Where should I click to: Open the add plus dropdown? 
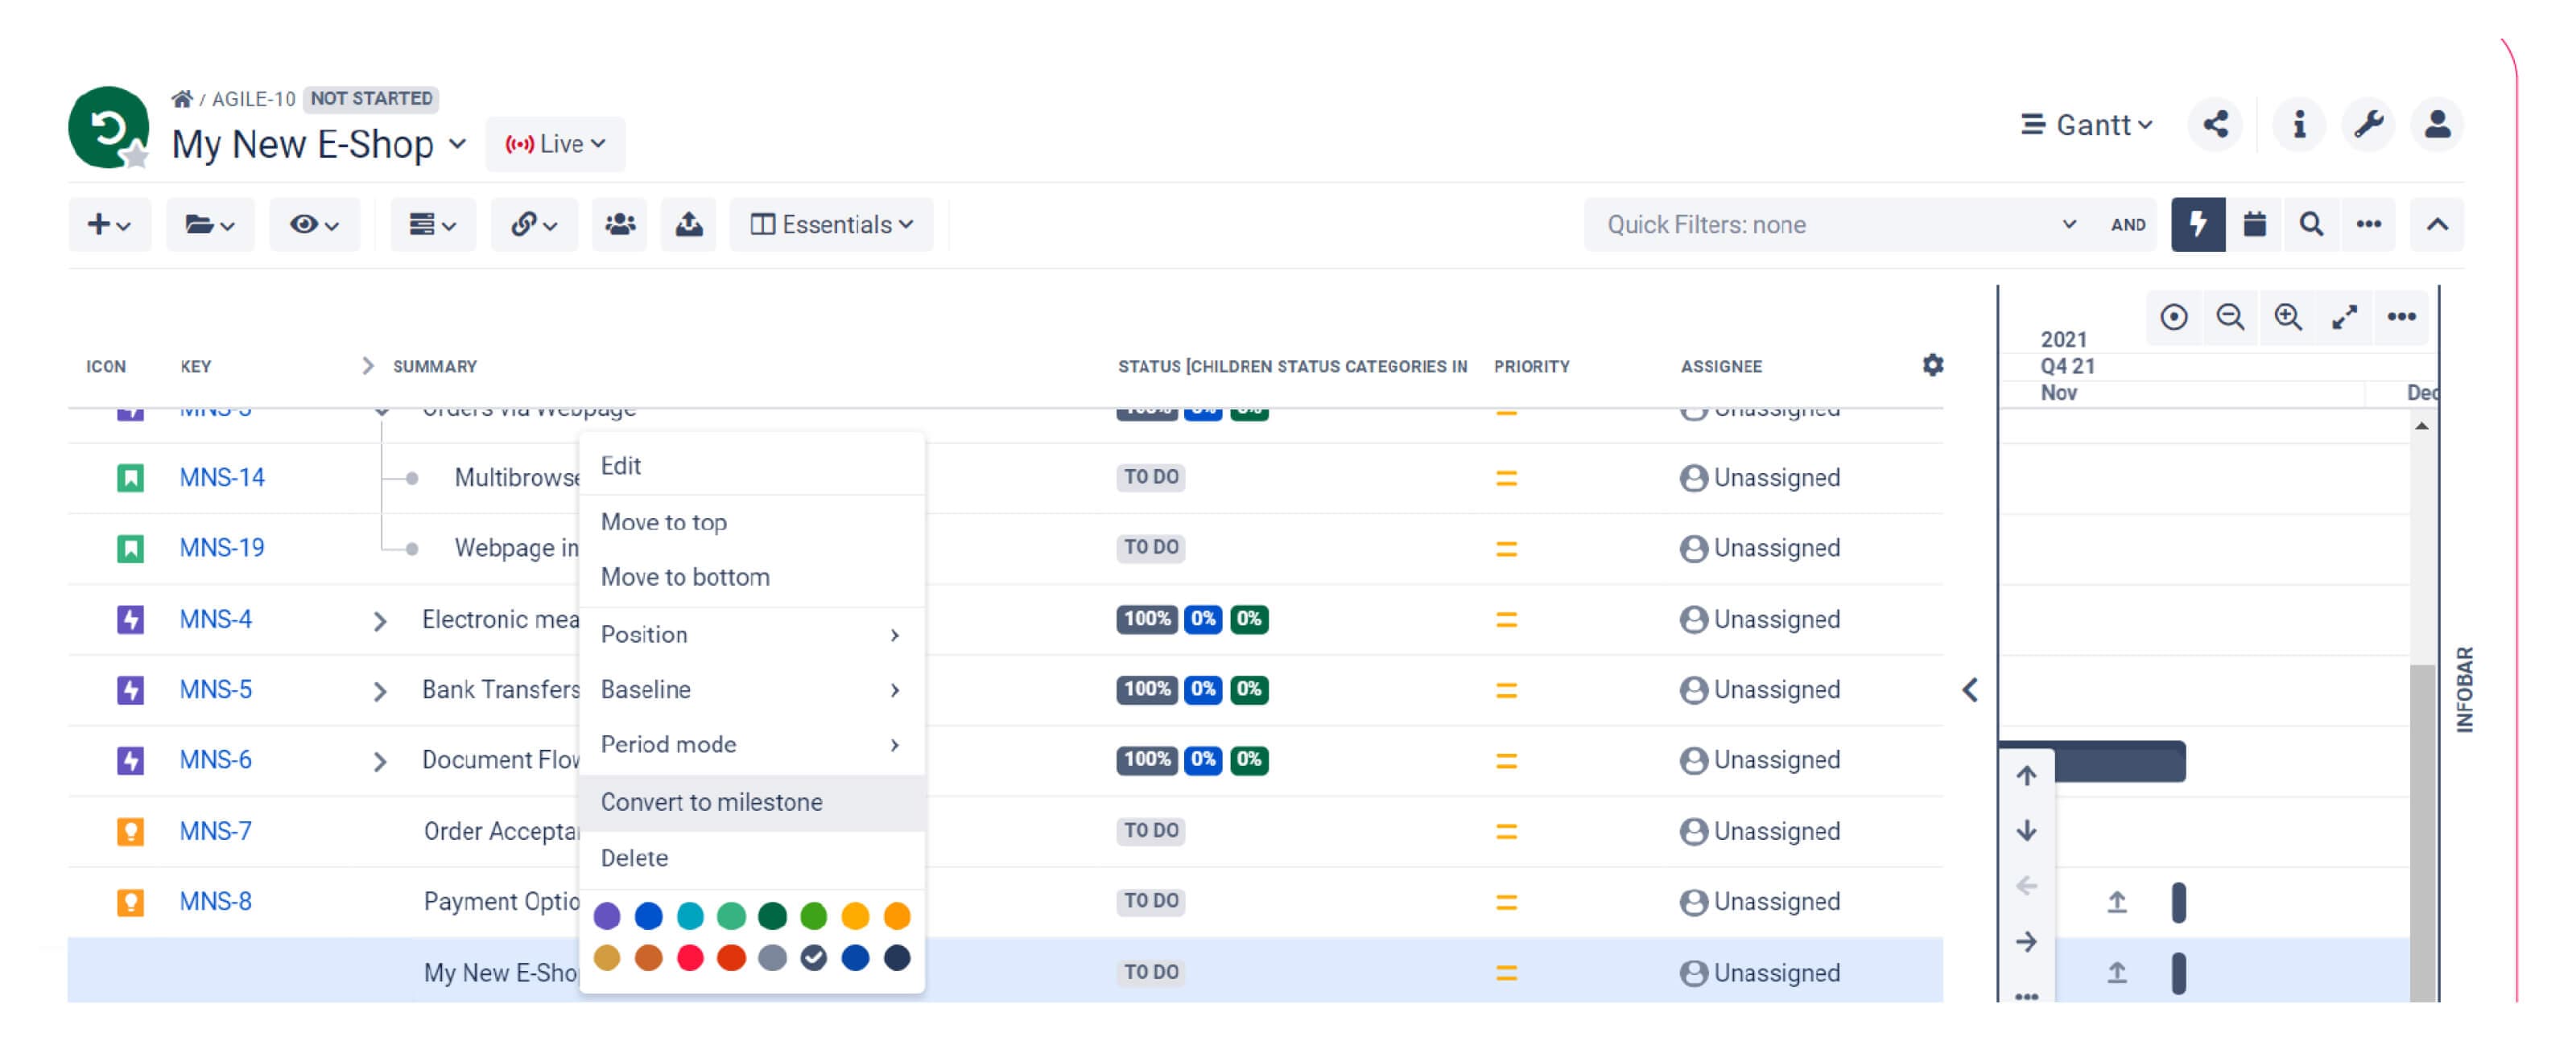(x=109, y=224)
